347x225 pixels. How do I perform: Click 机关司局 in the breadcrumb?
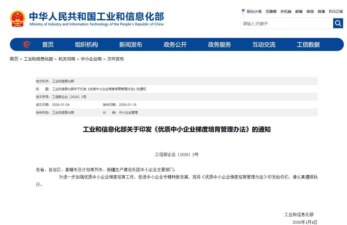coord(67,59)
